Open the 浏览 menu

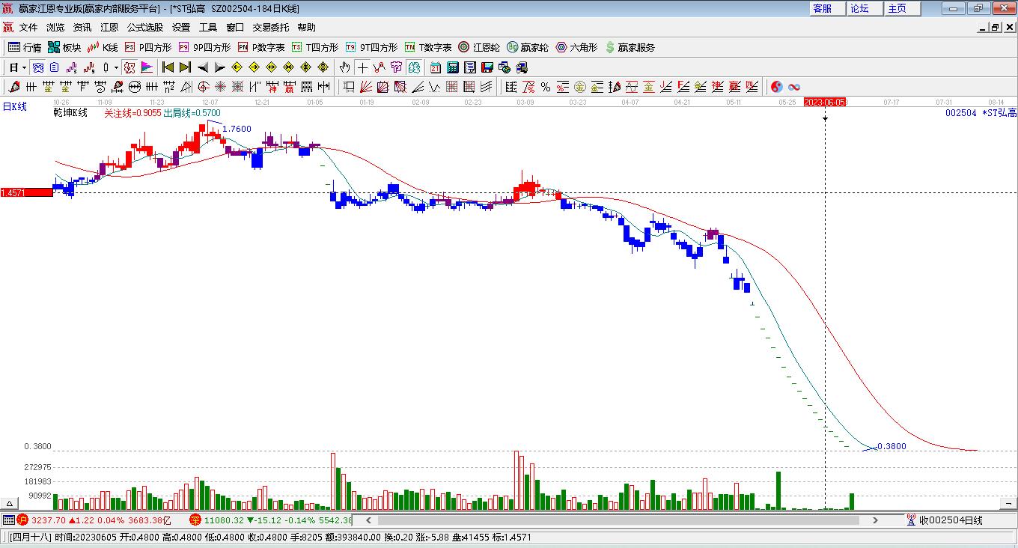55,28
